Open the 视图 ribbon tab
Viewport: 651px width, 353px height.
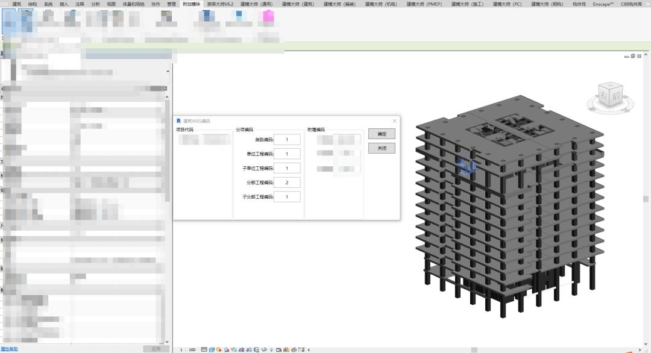pyautogui.click(x=112, y=4)
